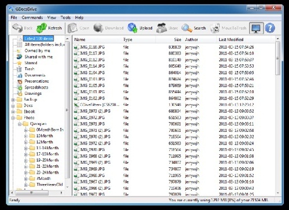Click the Trash bin tree icon
Viewport: 289px width, 210px height.
pyautogui.click(x=19, y=69)
